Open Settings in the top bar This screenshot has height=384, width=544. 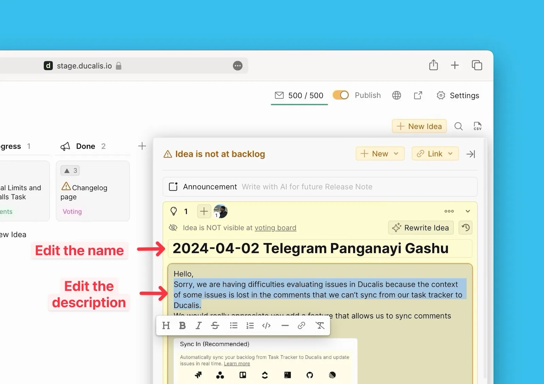click(458, 96)
